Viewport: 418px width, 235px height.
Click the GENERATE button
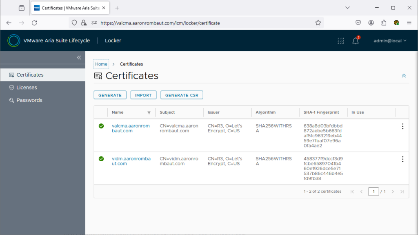coord(110,95)
